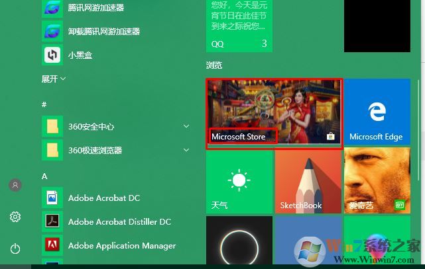Click the 360安全中心 folder icon
Screen dimensions: 425x269
tap(52, 126)
